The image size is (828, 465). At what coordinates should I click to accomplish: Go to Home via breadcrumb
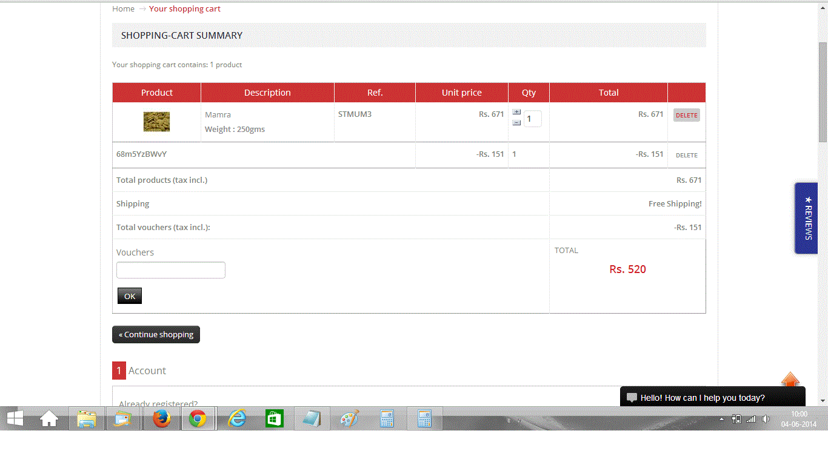coord(123,8)
